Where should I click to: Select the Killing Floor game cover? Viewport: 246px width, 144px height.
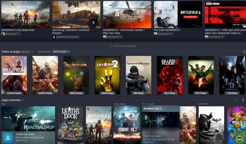point(76,75)
